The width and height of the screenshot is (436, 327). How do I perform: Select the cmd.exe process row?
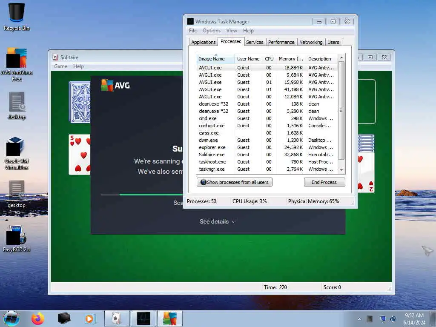[x=267, y=118]
